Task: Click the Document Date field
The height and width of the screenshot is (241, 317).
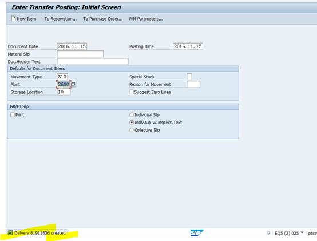Action: 72,46
